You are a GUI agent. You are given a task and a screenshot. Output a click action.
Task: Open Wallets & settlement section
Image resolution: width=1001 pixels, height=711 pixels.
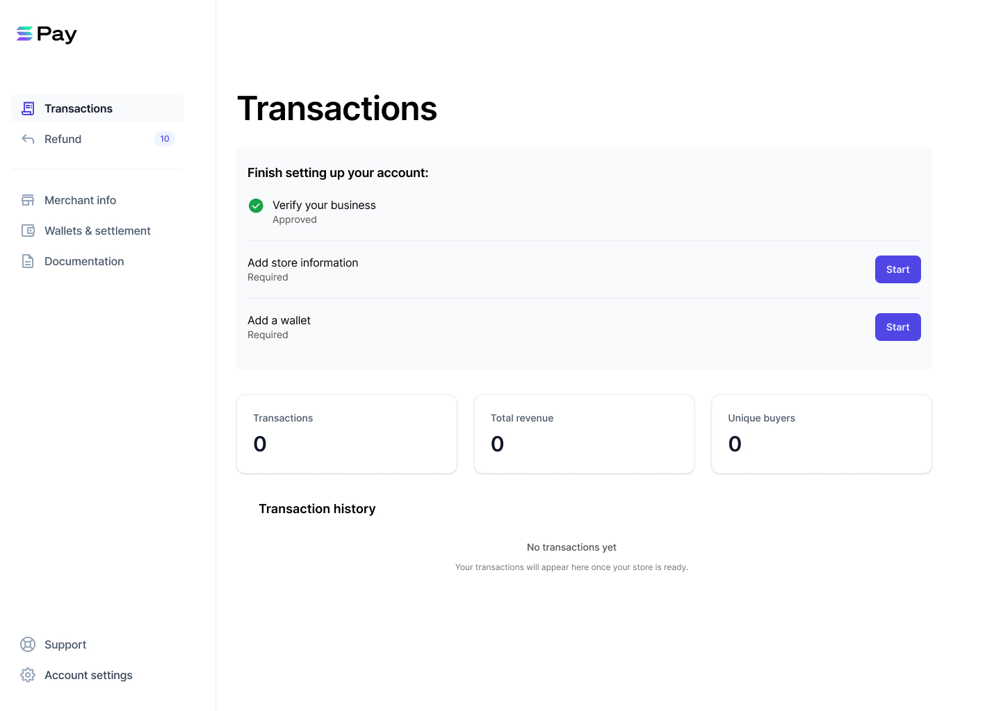click(97, 231)
